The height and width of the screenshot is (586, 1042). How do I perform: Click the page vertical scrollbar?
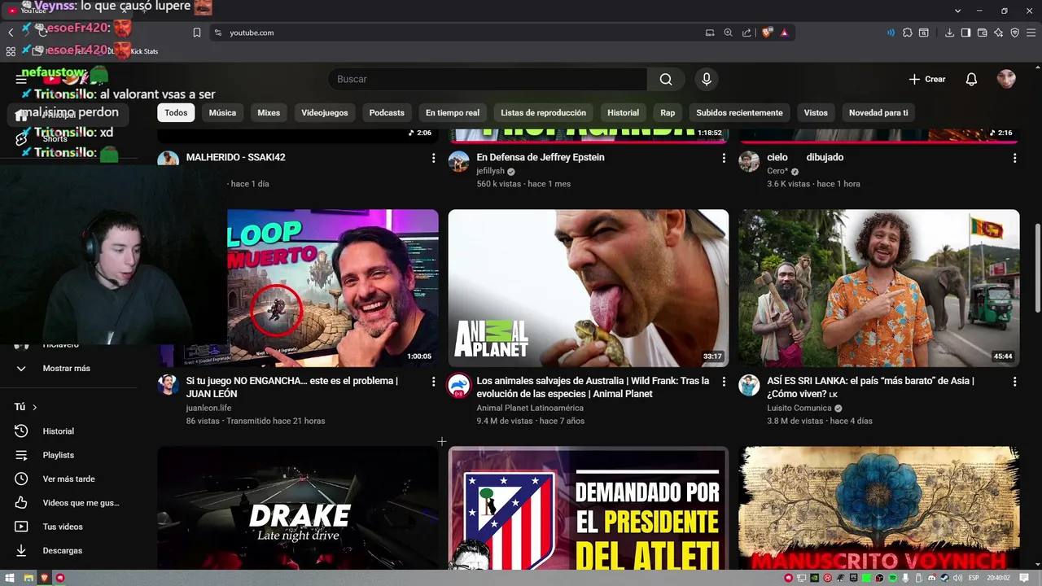coord(1037,269)
